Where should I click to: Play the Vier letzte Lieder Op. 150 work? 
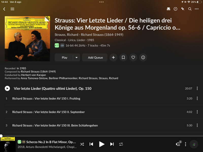[7, 88]
